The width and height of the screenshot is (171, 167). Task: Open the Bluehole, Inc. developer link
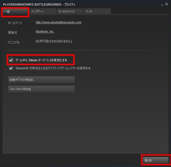coord(45,32)
